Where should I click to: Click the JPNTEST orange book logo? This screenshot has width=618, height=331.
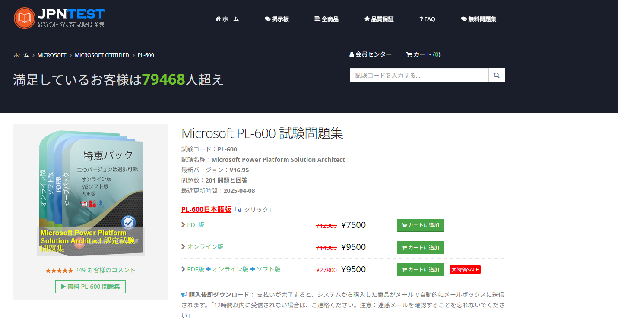(24, 18)
